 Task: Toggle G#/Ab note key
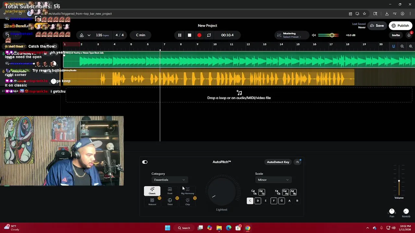[285, 192]
